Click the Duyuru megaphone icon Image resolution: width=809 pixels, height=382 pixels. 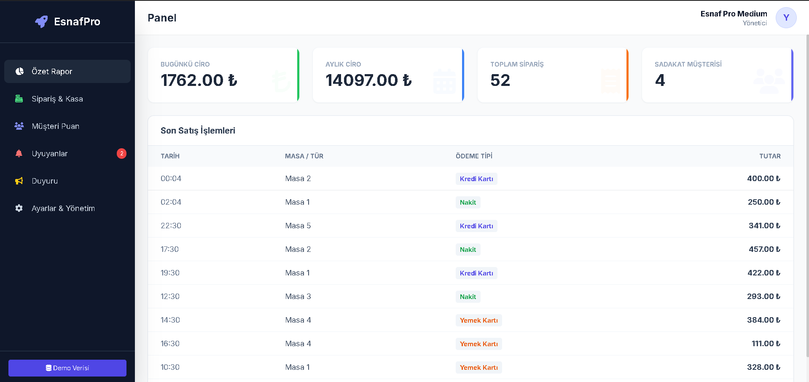tap(19, 181)
